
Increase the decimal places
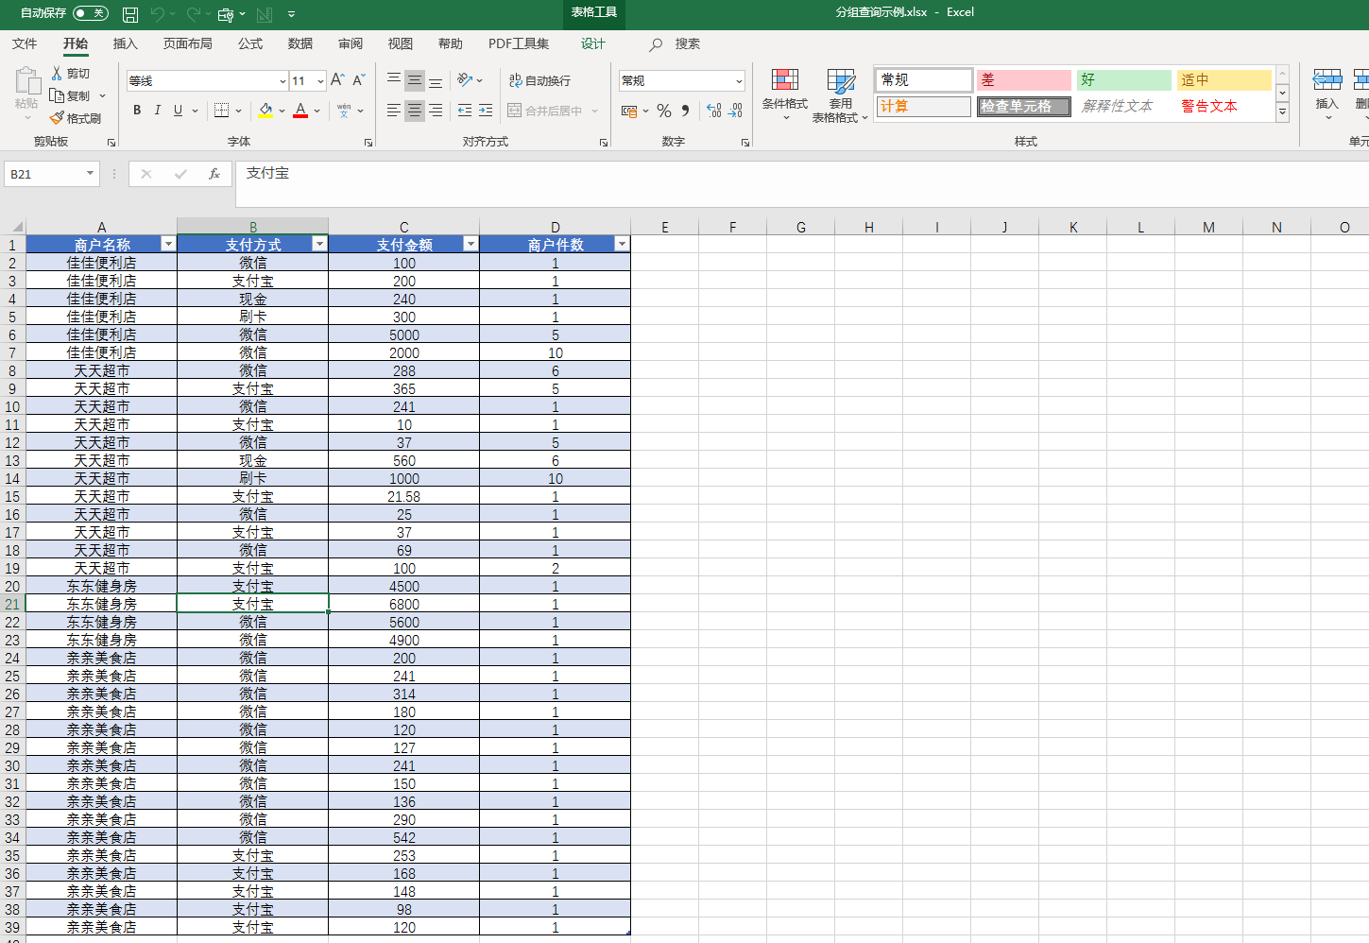click(714, 111)
